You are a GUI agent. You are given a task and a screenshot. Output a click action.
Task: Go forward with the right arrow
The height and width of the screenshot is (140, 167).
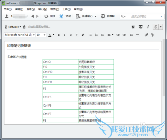pyautogui.click(x=37, y=16)
